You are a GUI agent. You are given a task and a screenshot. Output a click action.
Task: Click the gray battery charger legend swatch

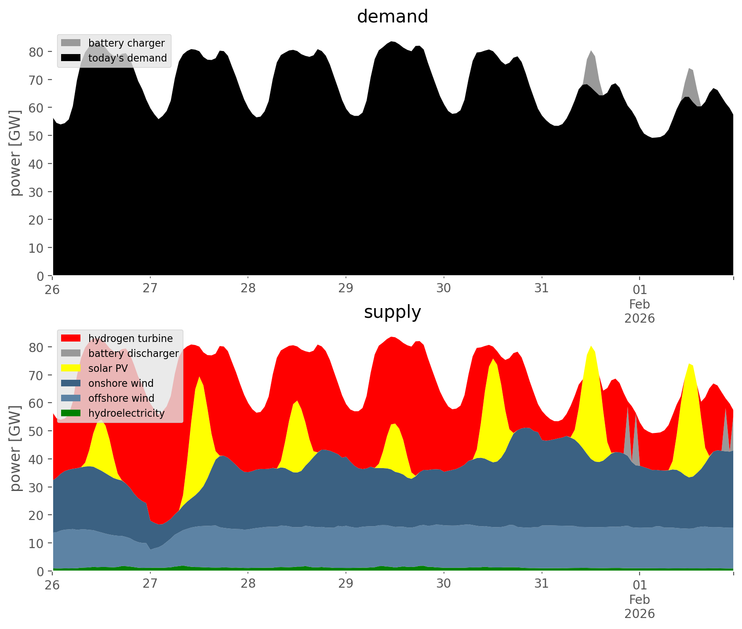point(71,43)
